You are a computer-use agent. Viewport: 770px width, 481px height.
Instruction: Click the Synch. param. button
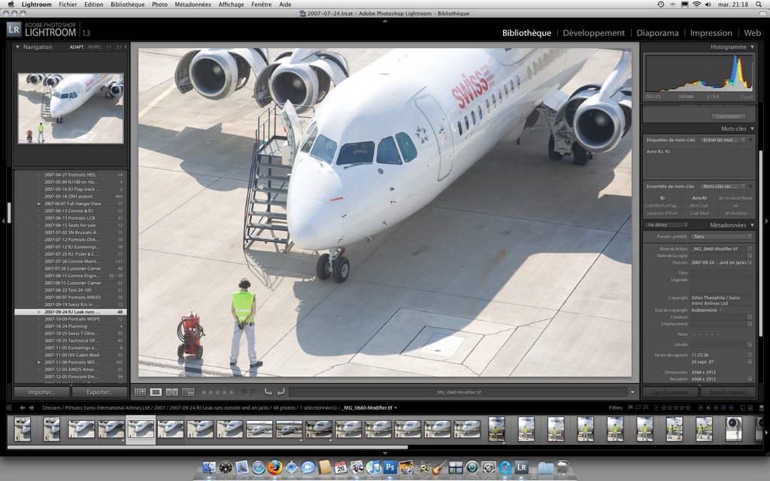pyautogui.click(x=670, y=392)
